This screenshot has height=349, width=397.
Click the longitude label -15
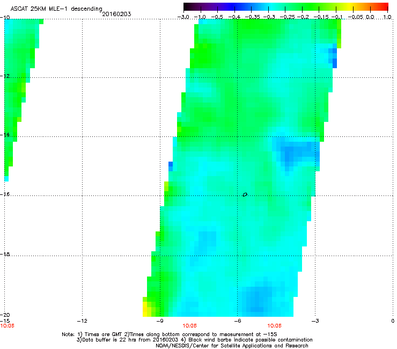point(5,321)
